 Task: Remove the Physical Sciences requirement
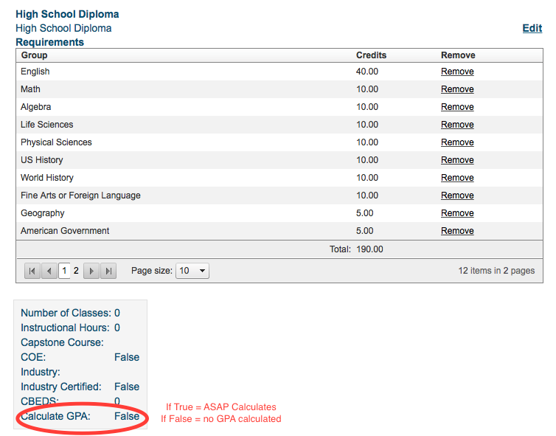point(457,142)
